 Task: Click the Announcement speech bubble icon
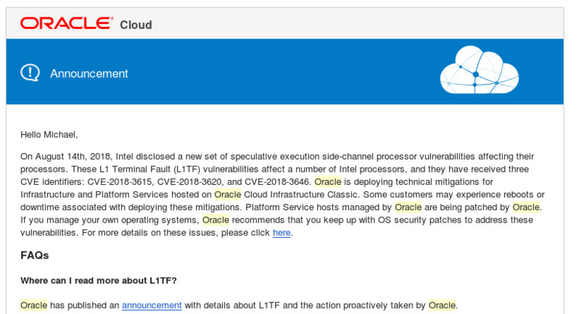(x=30, y=73)
